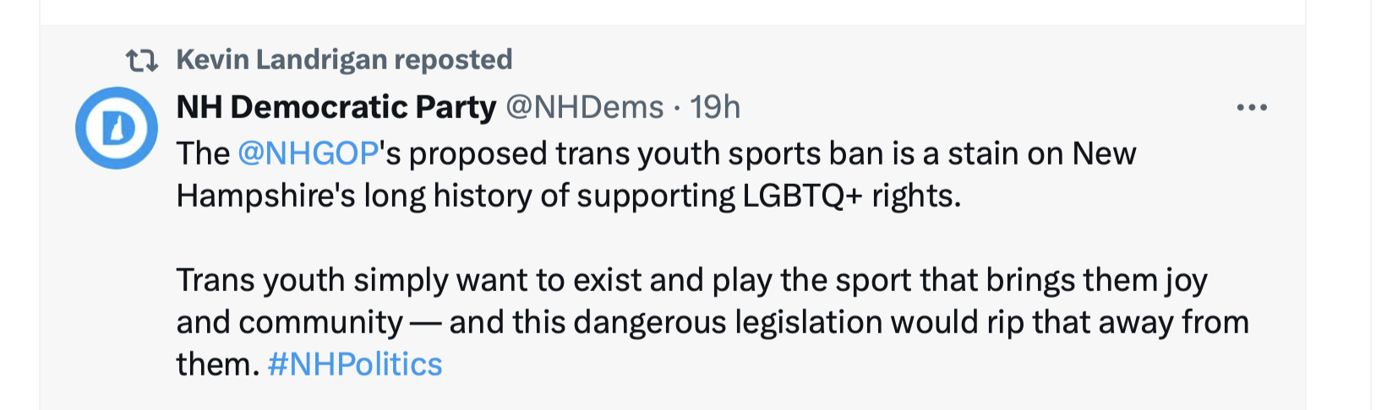Open the tweet's three-dot More menu
1376x410 pixels.
click(1251, 108)
